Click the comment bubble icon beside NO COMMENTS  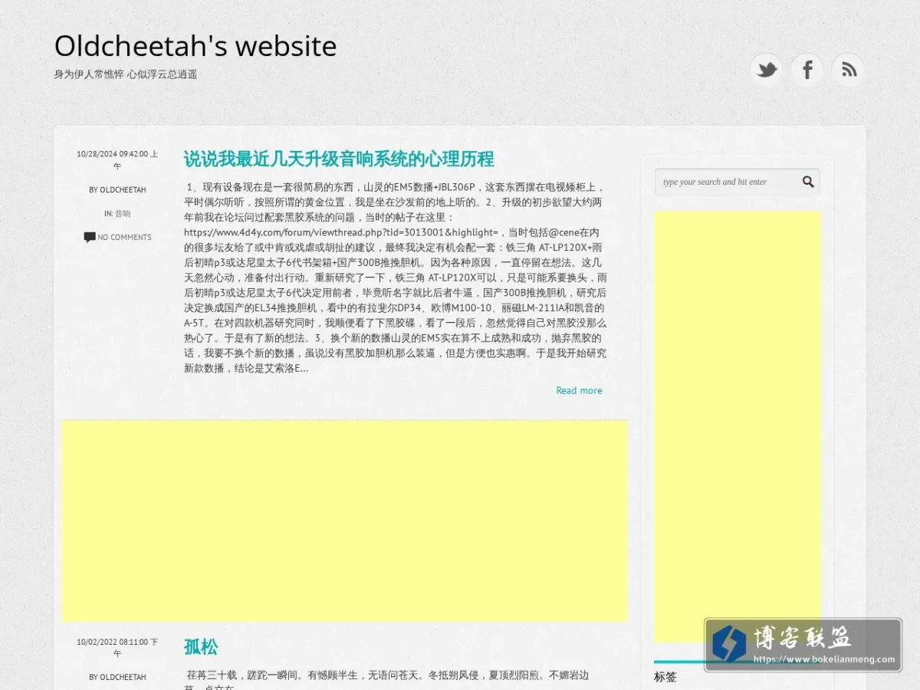(x=90, y=237)
